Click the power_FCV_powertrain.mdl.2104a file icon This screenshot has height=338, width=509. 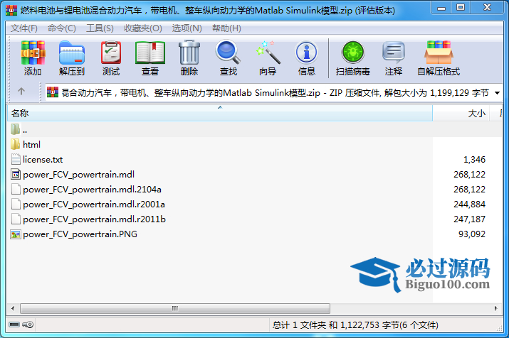(16, 189)
